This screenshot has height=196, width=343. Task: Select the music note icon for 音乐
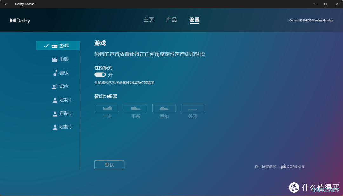click(55, 73)
